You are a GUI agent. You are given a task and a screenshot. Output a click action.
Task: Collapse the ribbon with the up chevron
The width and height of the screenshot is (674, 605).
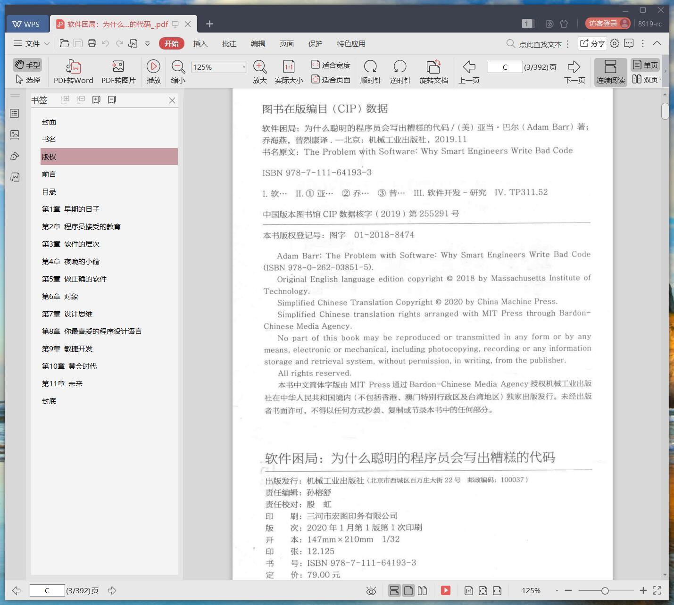pyautogui.click(x=657, y=43)
